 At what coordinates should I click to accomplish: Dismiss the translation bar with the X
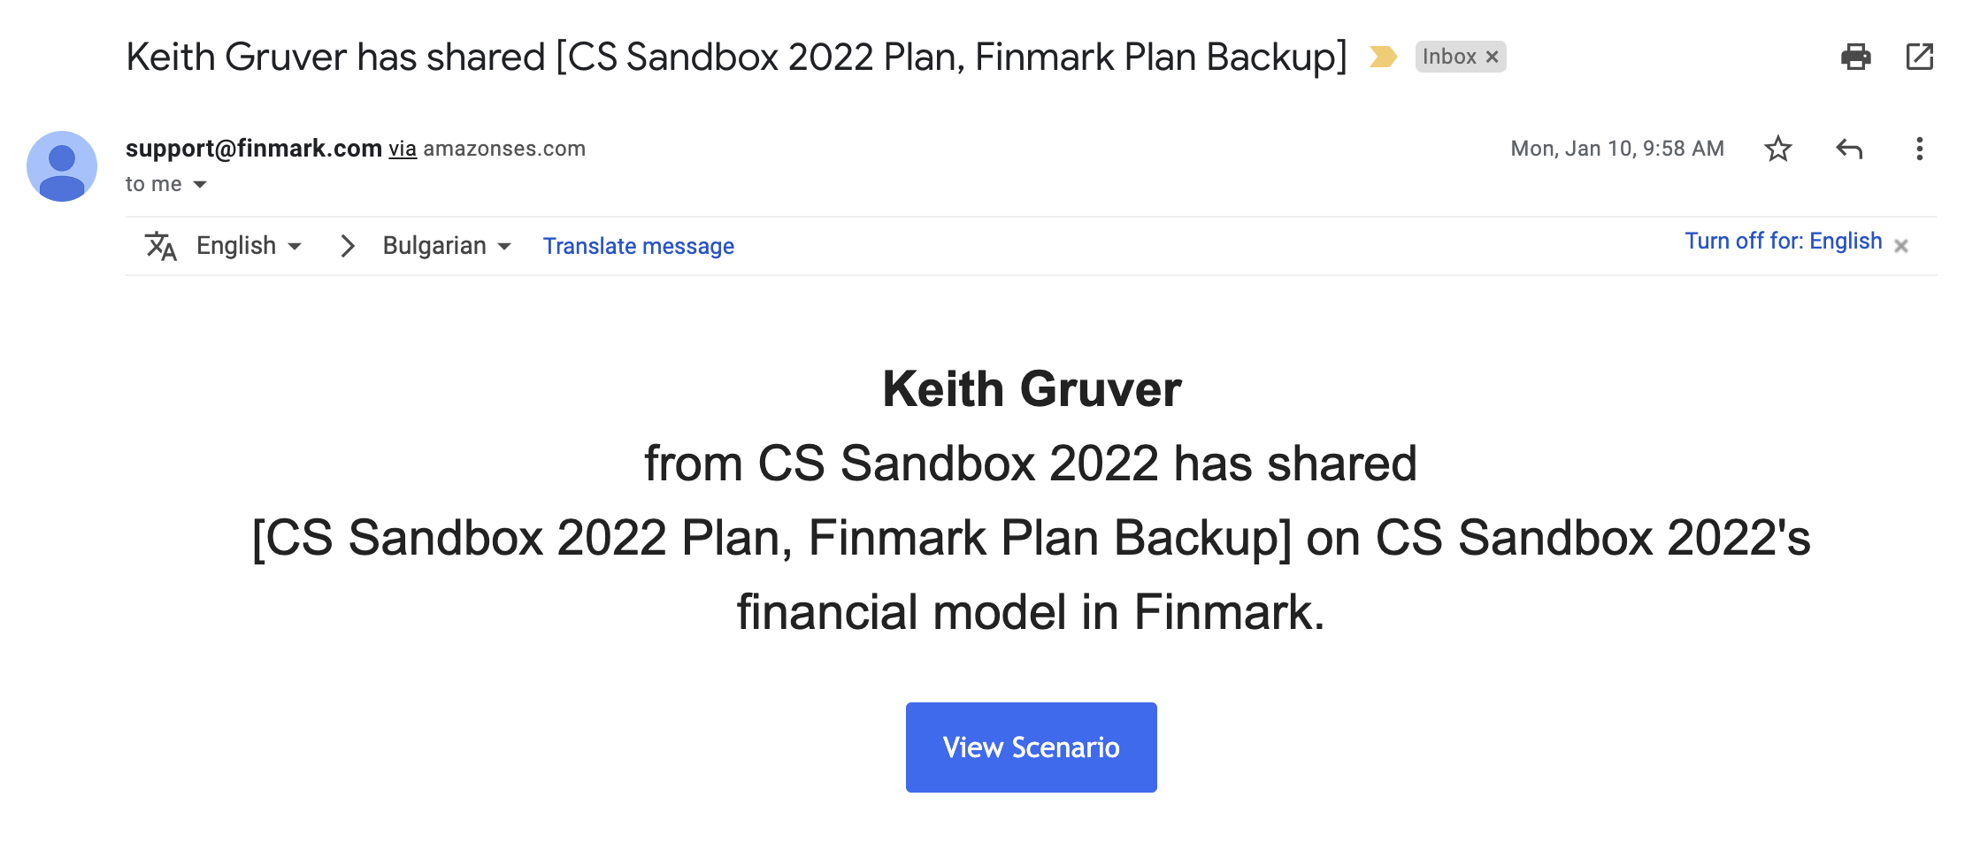pyautogui.click(x=1900, y=246)
